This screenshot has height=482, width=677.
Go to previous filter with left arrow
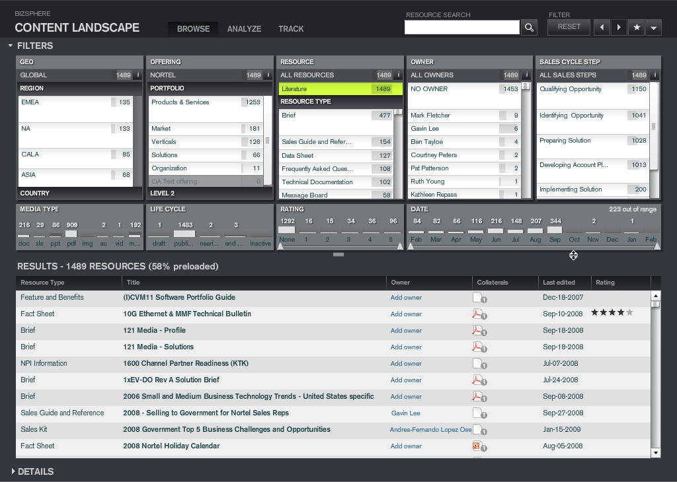(602, 27)
